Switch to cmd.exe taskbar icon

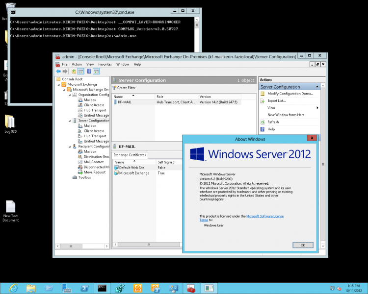point(102,288)
